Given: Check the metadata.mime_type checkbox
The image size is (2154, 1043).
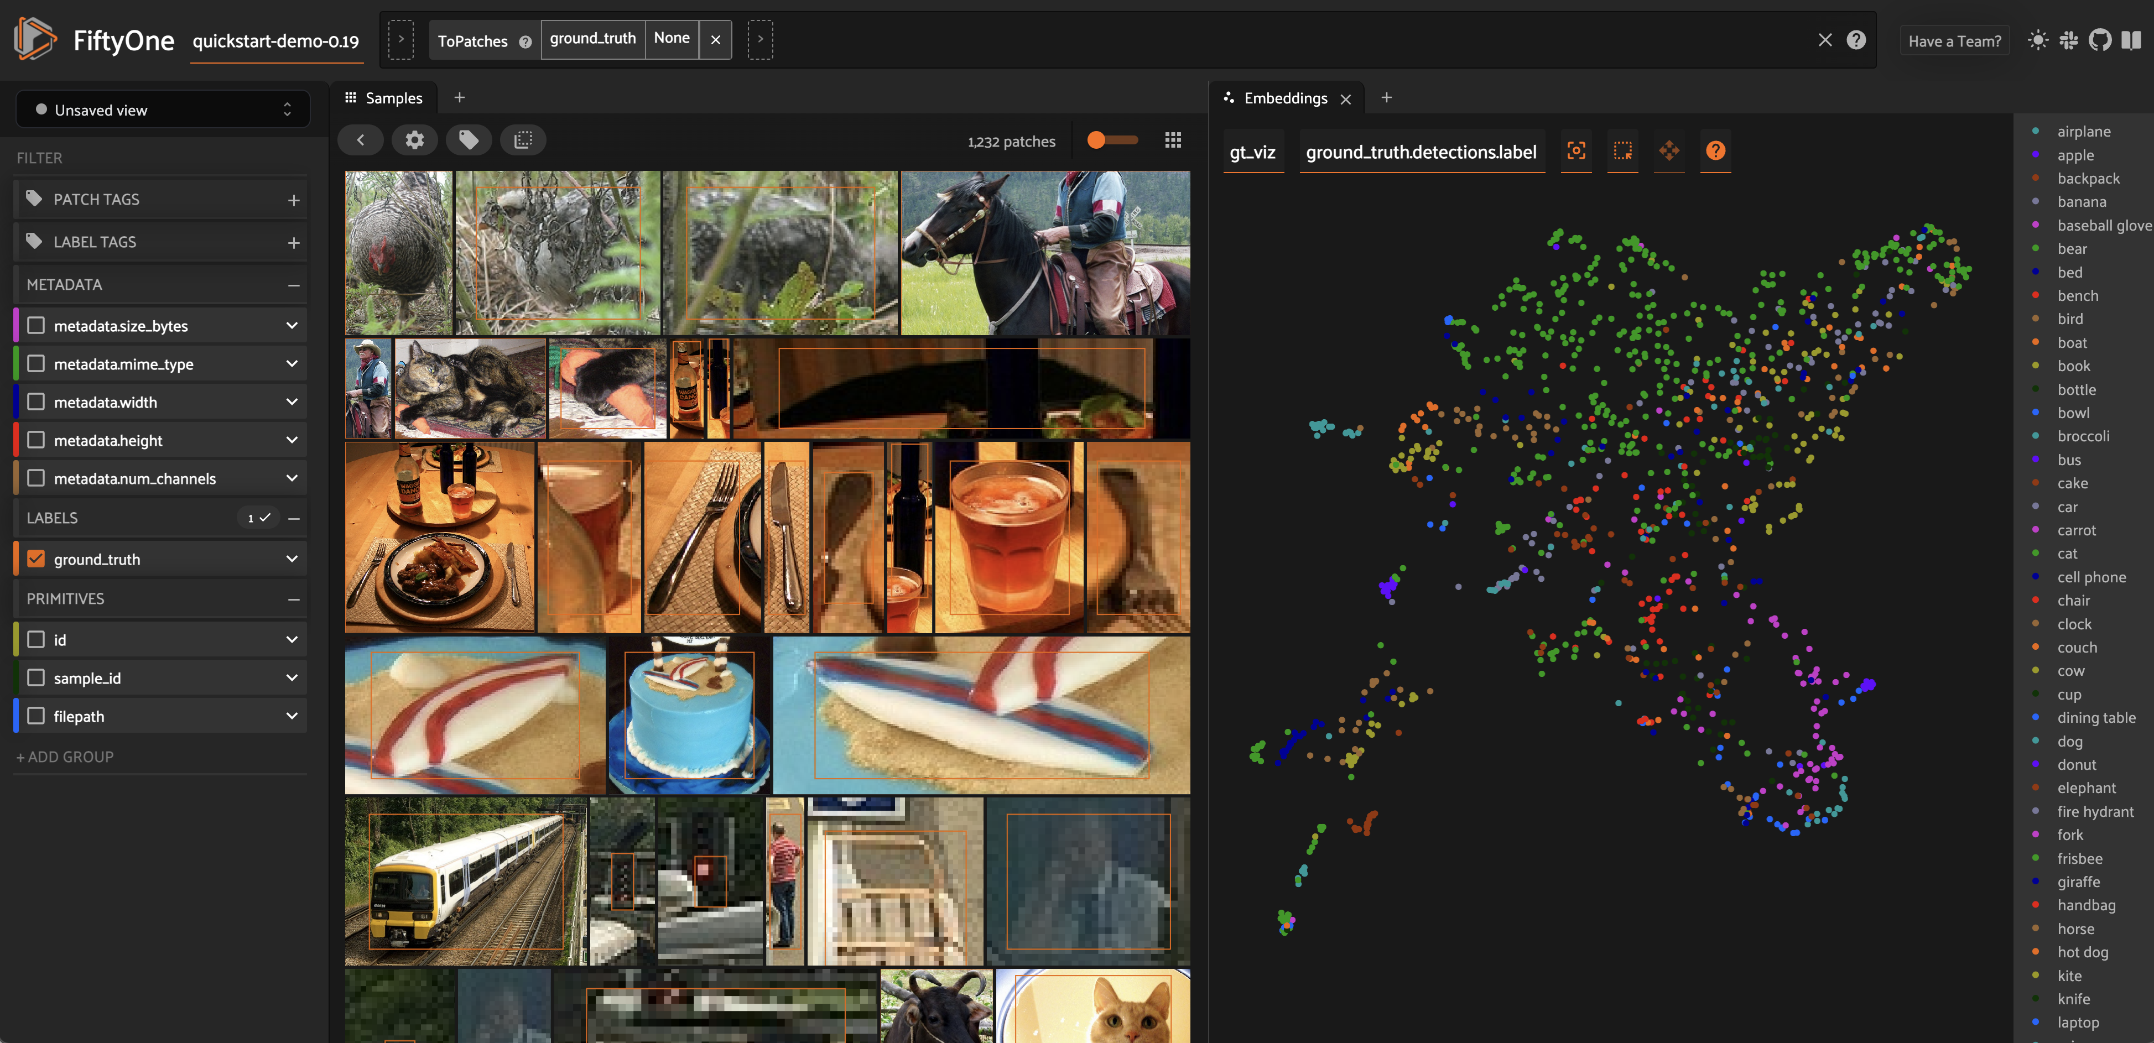Looking at the screenshot, I should (x=36, y=363).
